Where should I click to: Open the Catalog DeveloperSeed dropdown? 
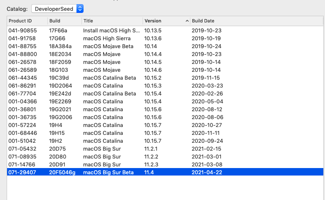coord(57,9)
